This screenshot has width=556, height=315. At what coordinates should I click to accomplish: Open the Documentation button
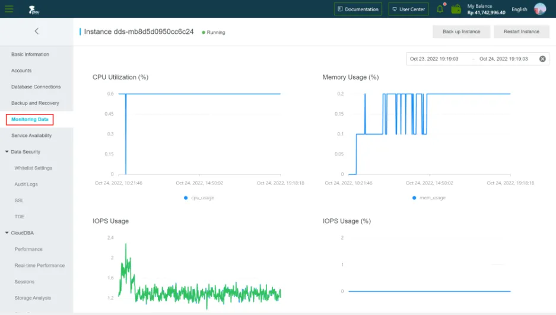point(358,9)
